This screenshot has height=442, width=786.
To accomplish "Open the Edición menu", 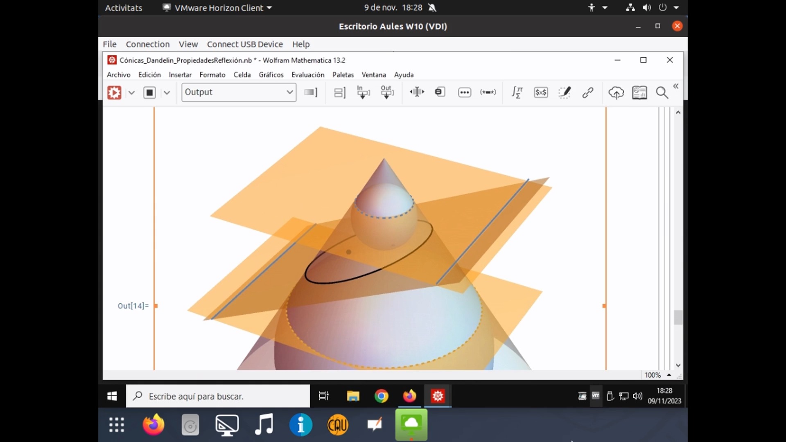I will pos(149,74).
